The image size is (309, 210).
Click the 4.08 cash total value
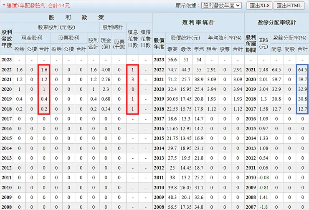[106, 70]
